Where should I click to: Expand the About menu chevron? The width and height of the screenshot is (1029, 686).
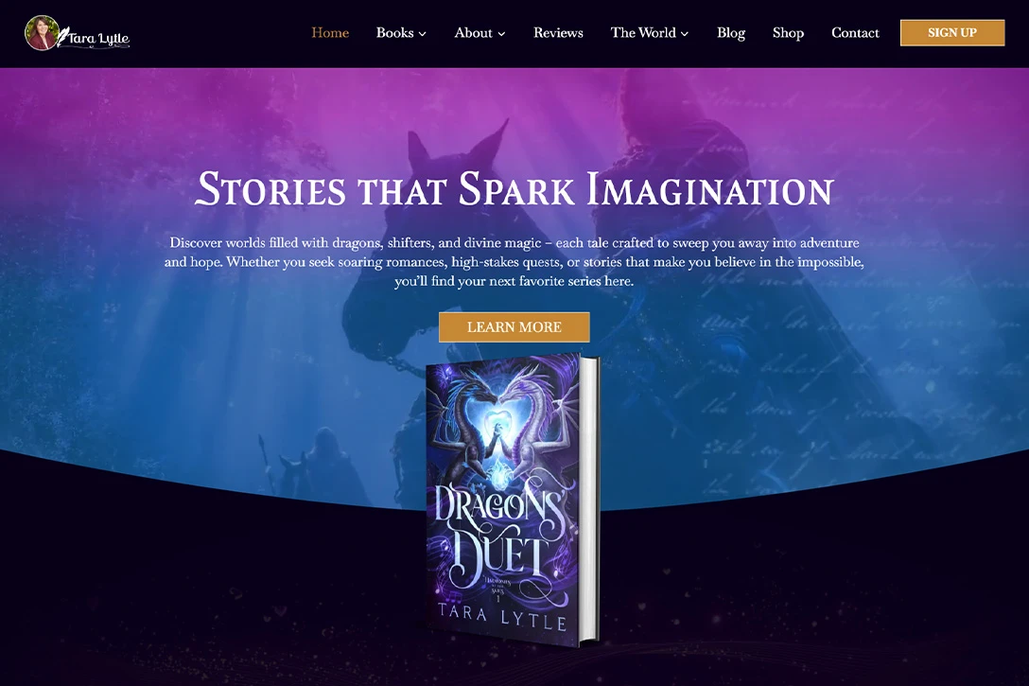(501, 33)
